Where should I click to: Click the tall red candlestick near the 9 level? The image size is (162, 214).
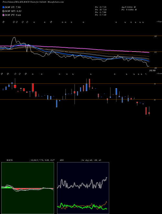(33, 87)
